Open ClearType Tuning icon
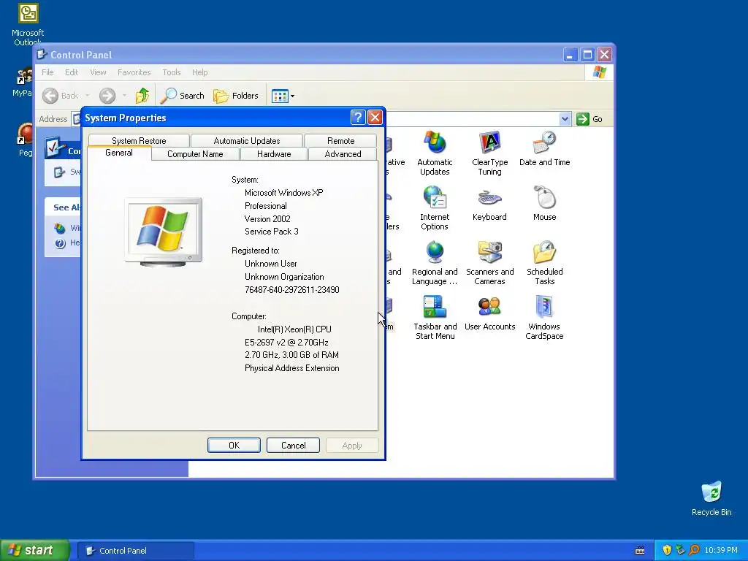Screen dimensions: 748x561 point(489,153)
